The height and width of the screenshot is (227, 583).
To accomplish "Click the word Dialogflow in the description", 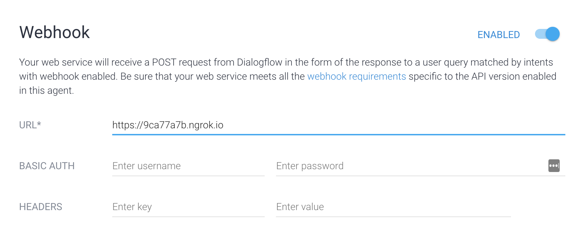I will (x=259, y=62).
